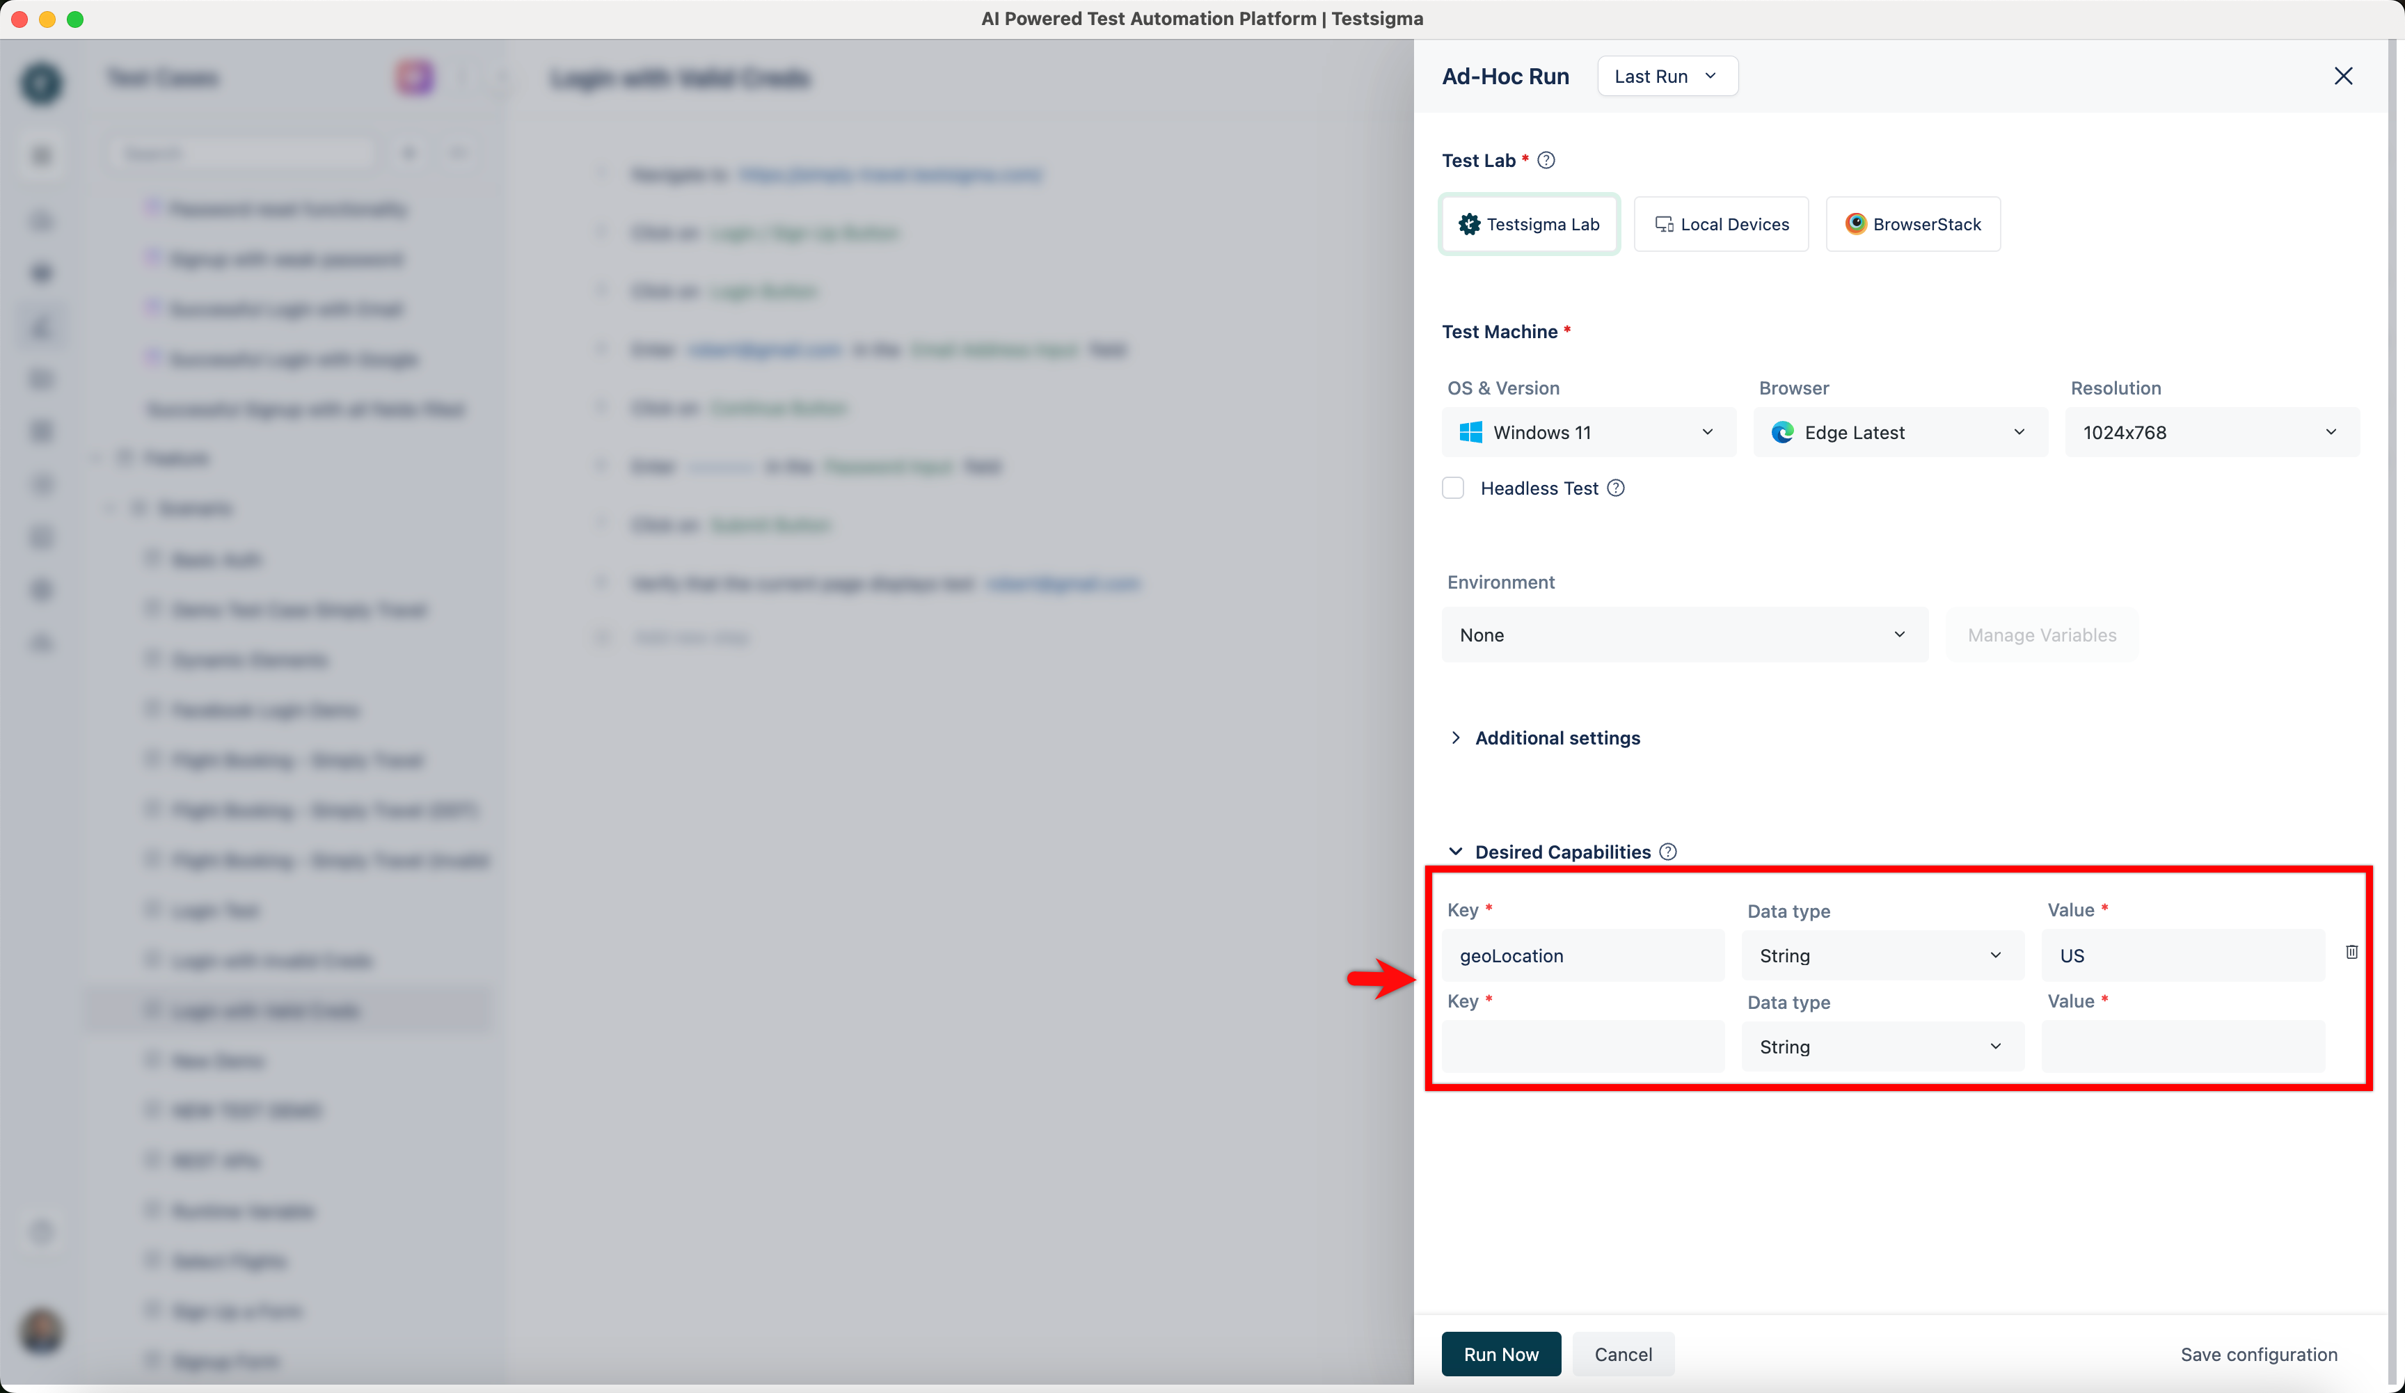This screenshot has width=2405, height=1393.
Task: Choose the BrowserStack test lab
Action: point(1912,224)
